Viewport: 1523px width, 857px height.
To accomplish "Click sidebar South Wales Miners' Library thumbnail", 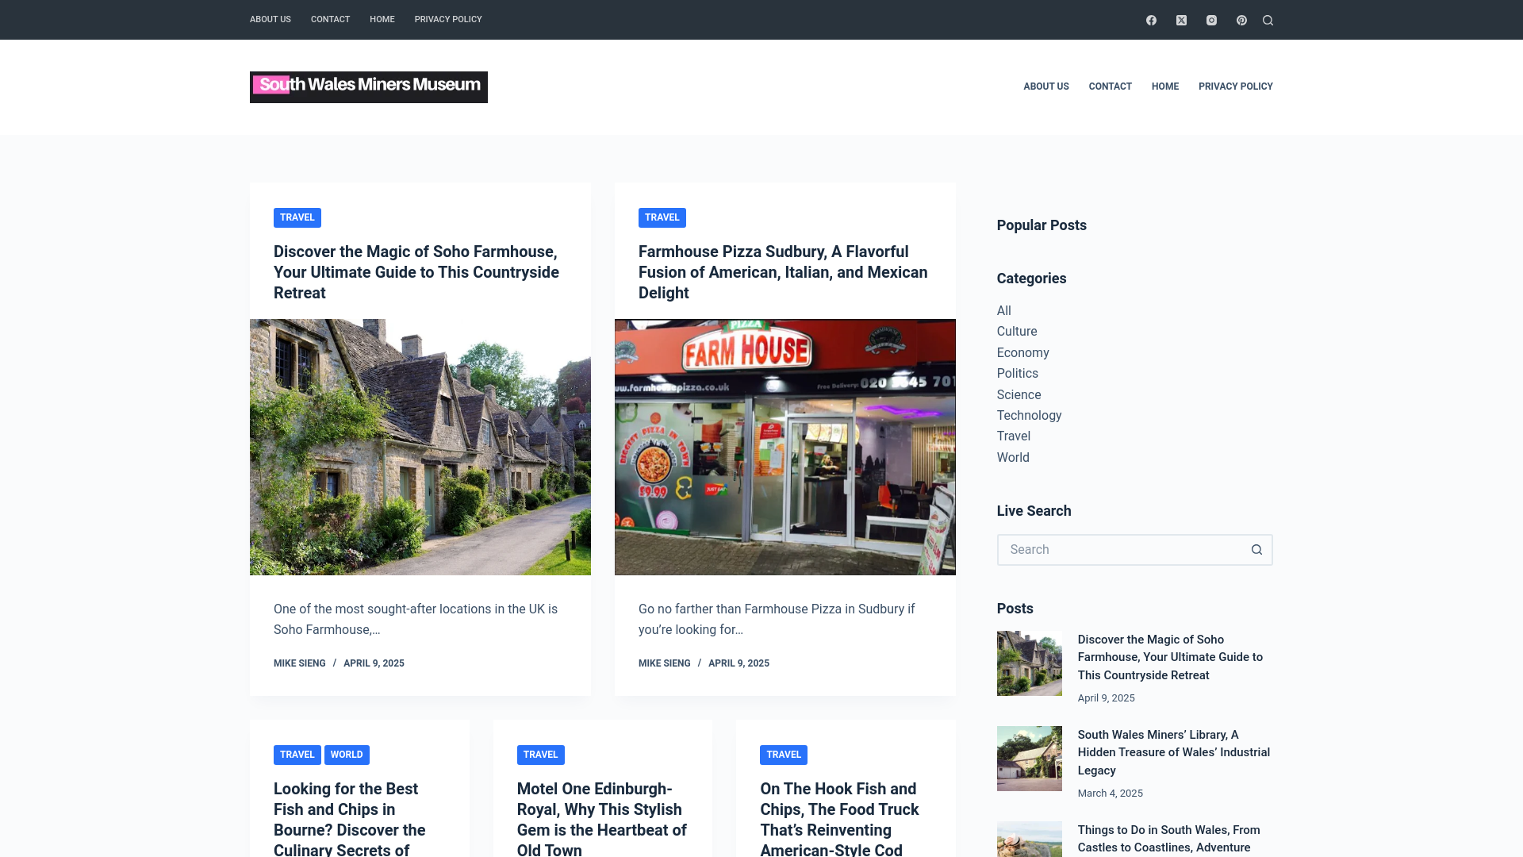I will (1030, 759).
